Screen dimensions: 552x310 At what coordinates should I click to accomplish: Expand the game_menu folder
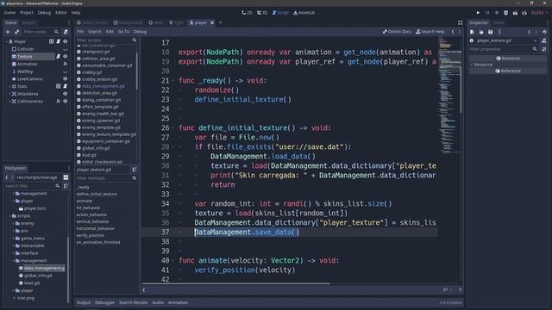[14, 239]
